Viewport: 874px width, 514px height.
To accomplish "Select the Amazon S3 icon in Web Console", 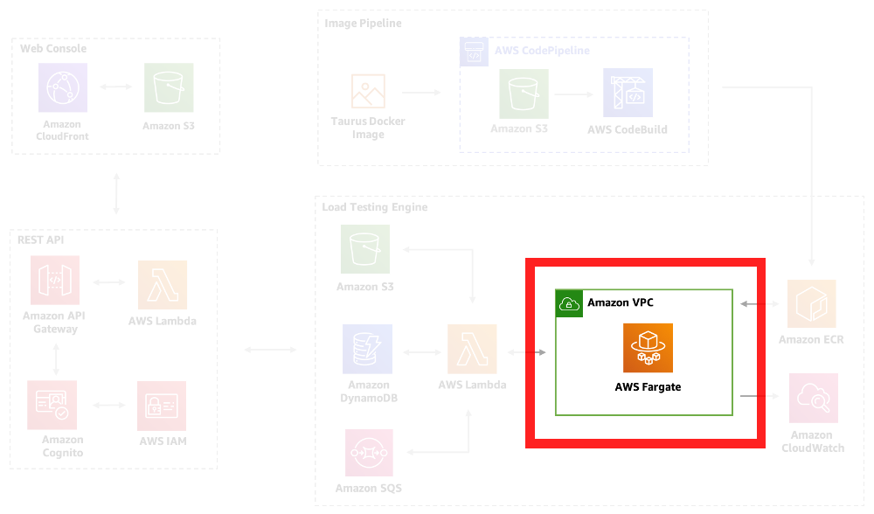I will (169, 87).
